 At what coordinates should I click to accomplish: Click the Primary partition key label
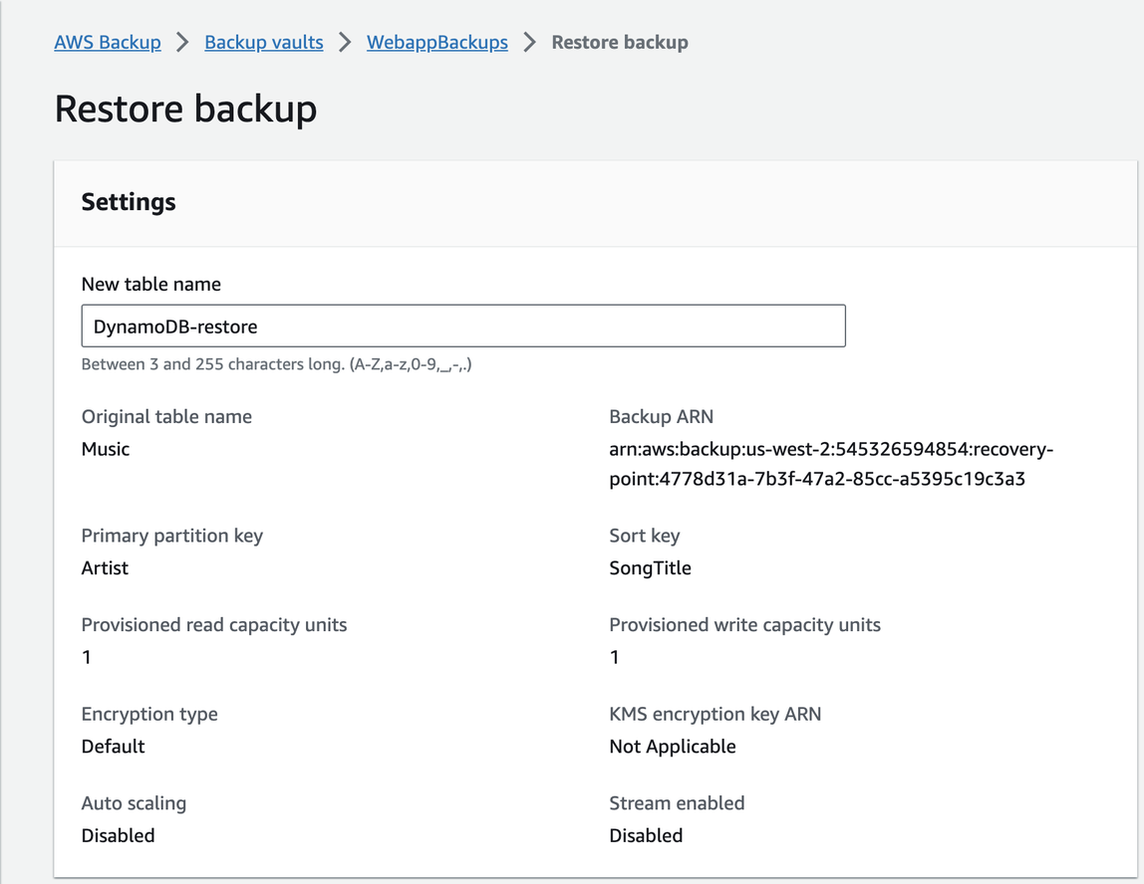(172, 536)
